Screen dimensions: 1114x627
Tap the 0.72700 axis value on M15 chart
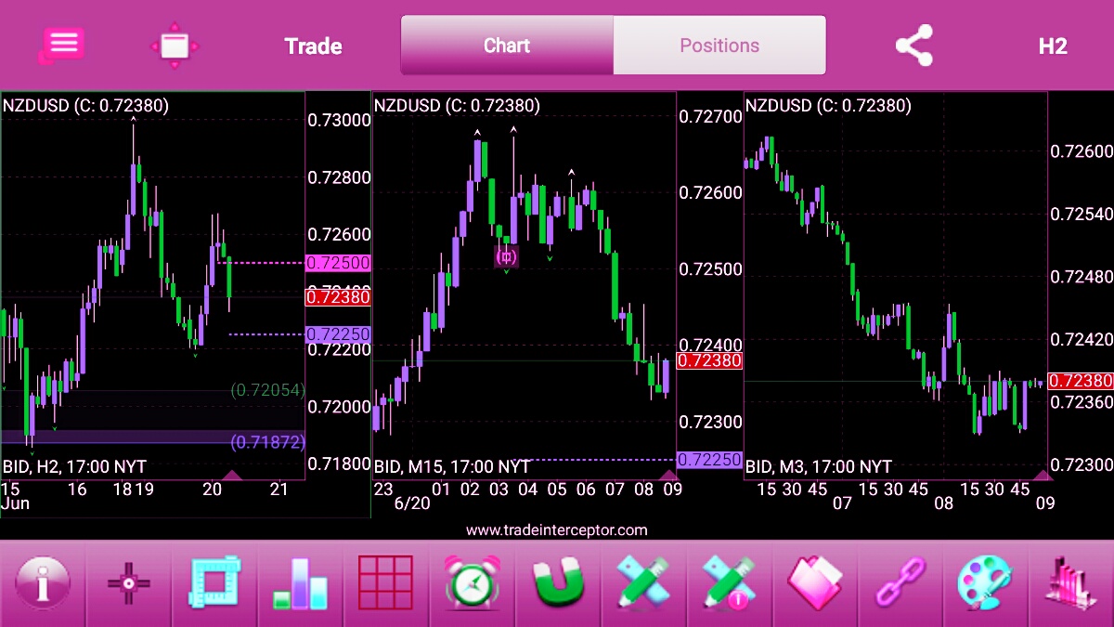pyautogui.click(x=711, y=117)
